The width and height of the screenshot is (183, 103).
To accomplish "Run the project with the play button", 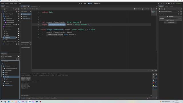I will click(159, 3).
